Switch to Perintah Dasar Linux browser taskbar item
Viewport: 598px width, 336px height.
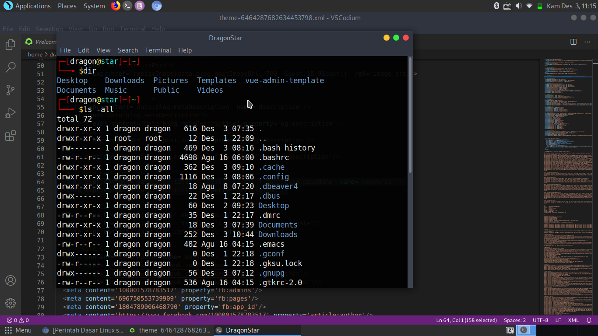tap(83, 330)
